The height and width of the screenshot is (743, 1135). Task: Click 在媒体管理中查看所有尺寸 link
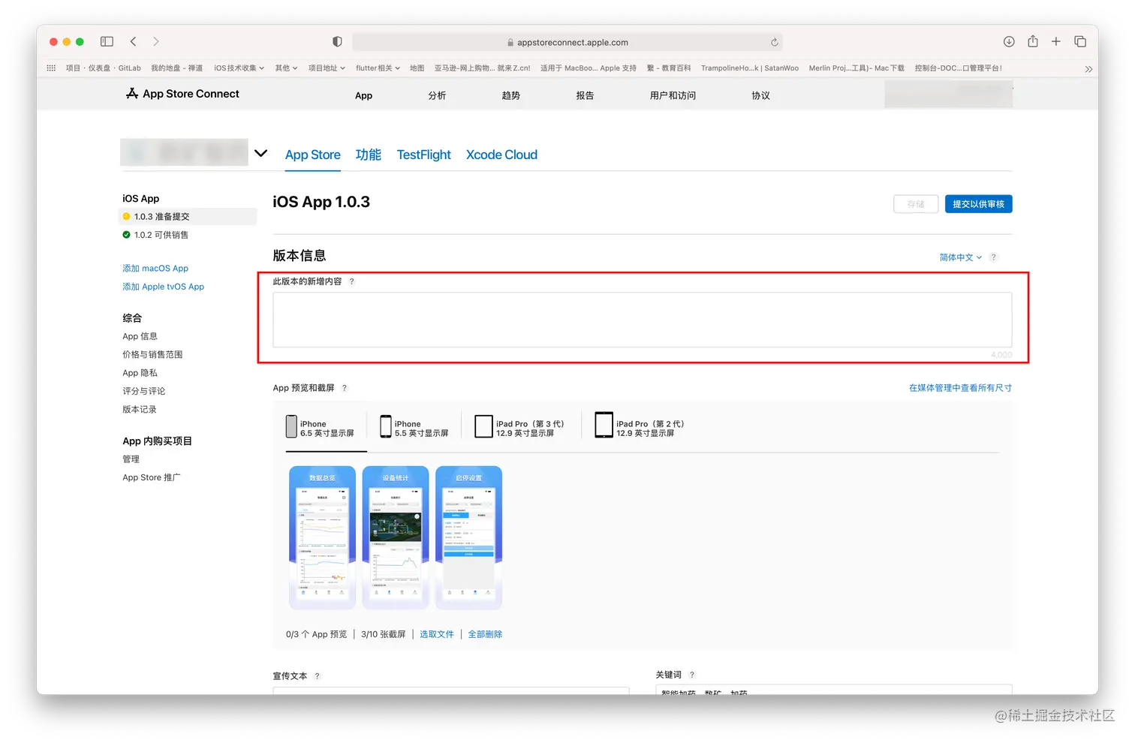point(960,388)
